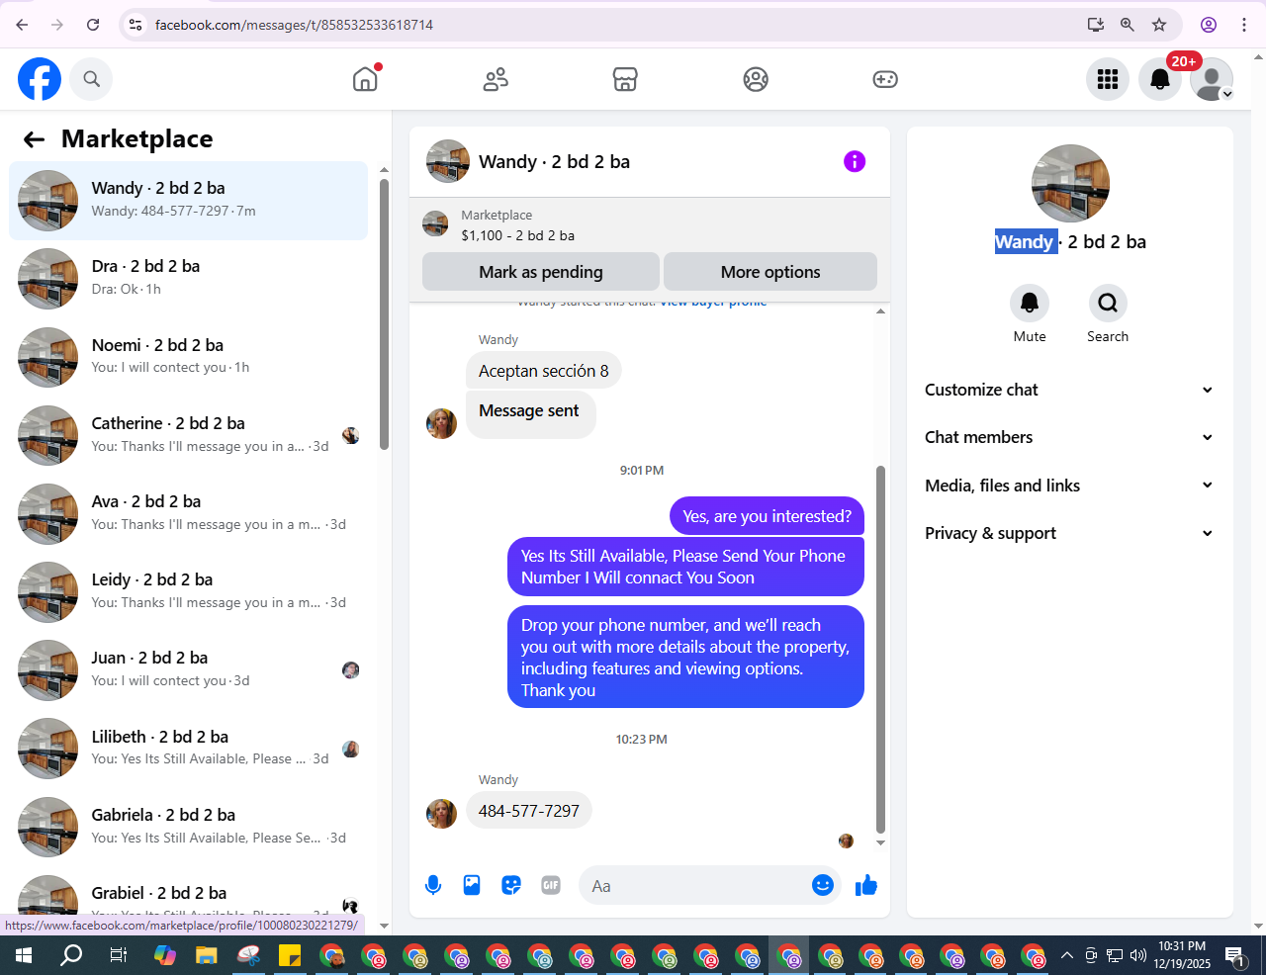
Task: Click the chat messages scrollbar
Action: 880,650
